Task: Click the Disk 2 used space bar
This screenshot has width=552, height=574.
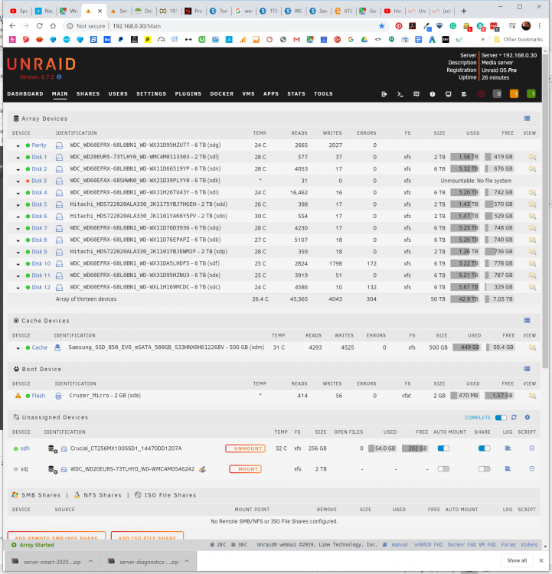Action: coord(465,169)
